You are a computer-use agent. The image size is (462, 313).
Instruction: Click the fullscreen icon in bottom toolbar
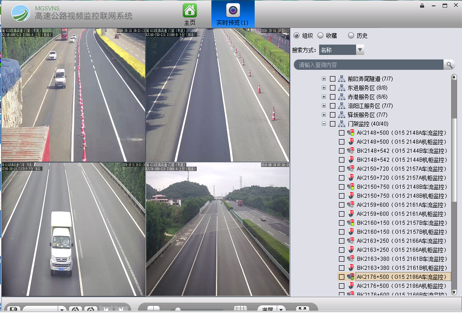point(302,309)
